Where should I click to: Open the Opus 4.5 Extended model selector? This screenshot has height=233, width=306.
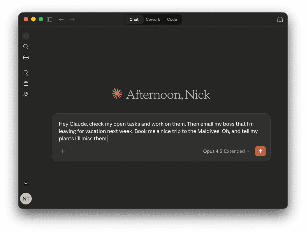tap(226, 151)
